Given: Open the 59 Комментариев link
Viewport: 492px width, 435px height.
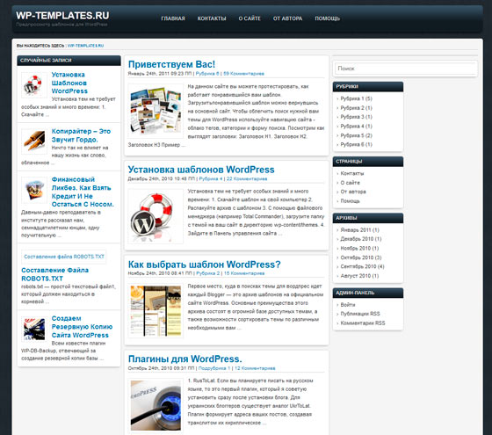Looking at the screenshot, I should pyautogui.click(x=243, y=74).
